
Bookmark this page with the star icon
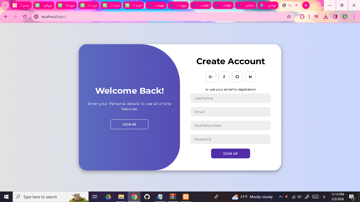click(289, 17)
